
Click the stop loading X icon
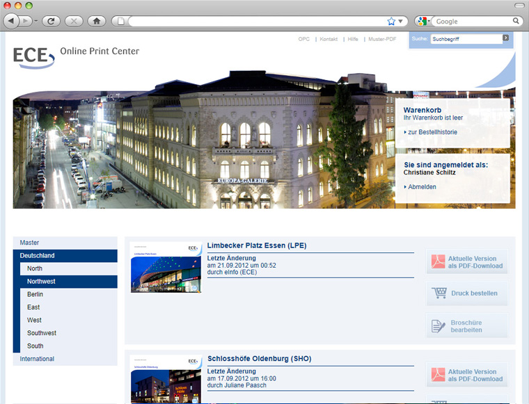73,22
